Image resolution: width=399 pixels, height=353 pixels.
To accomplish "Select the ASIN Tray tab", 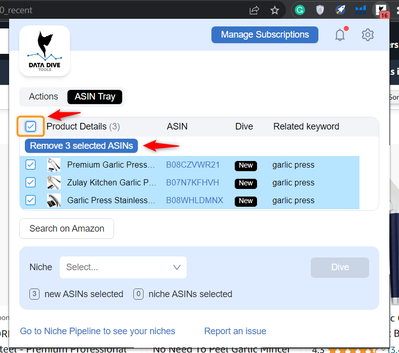I will coord(95,97).
